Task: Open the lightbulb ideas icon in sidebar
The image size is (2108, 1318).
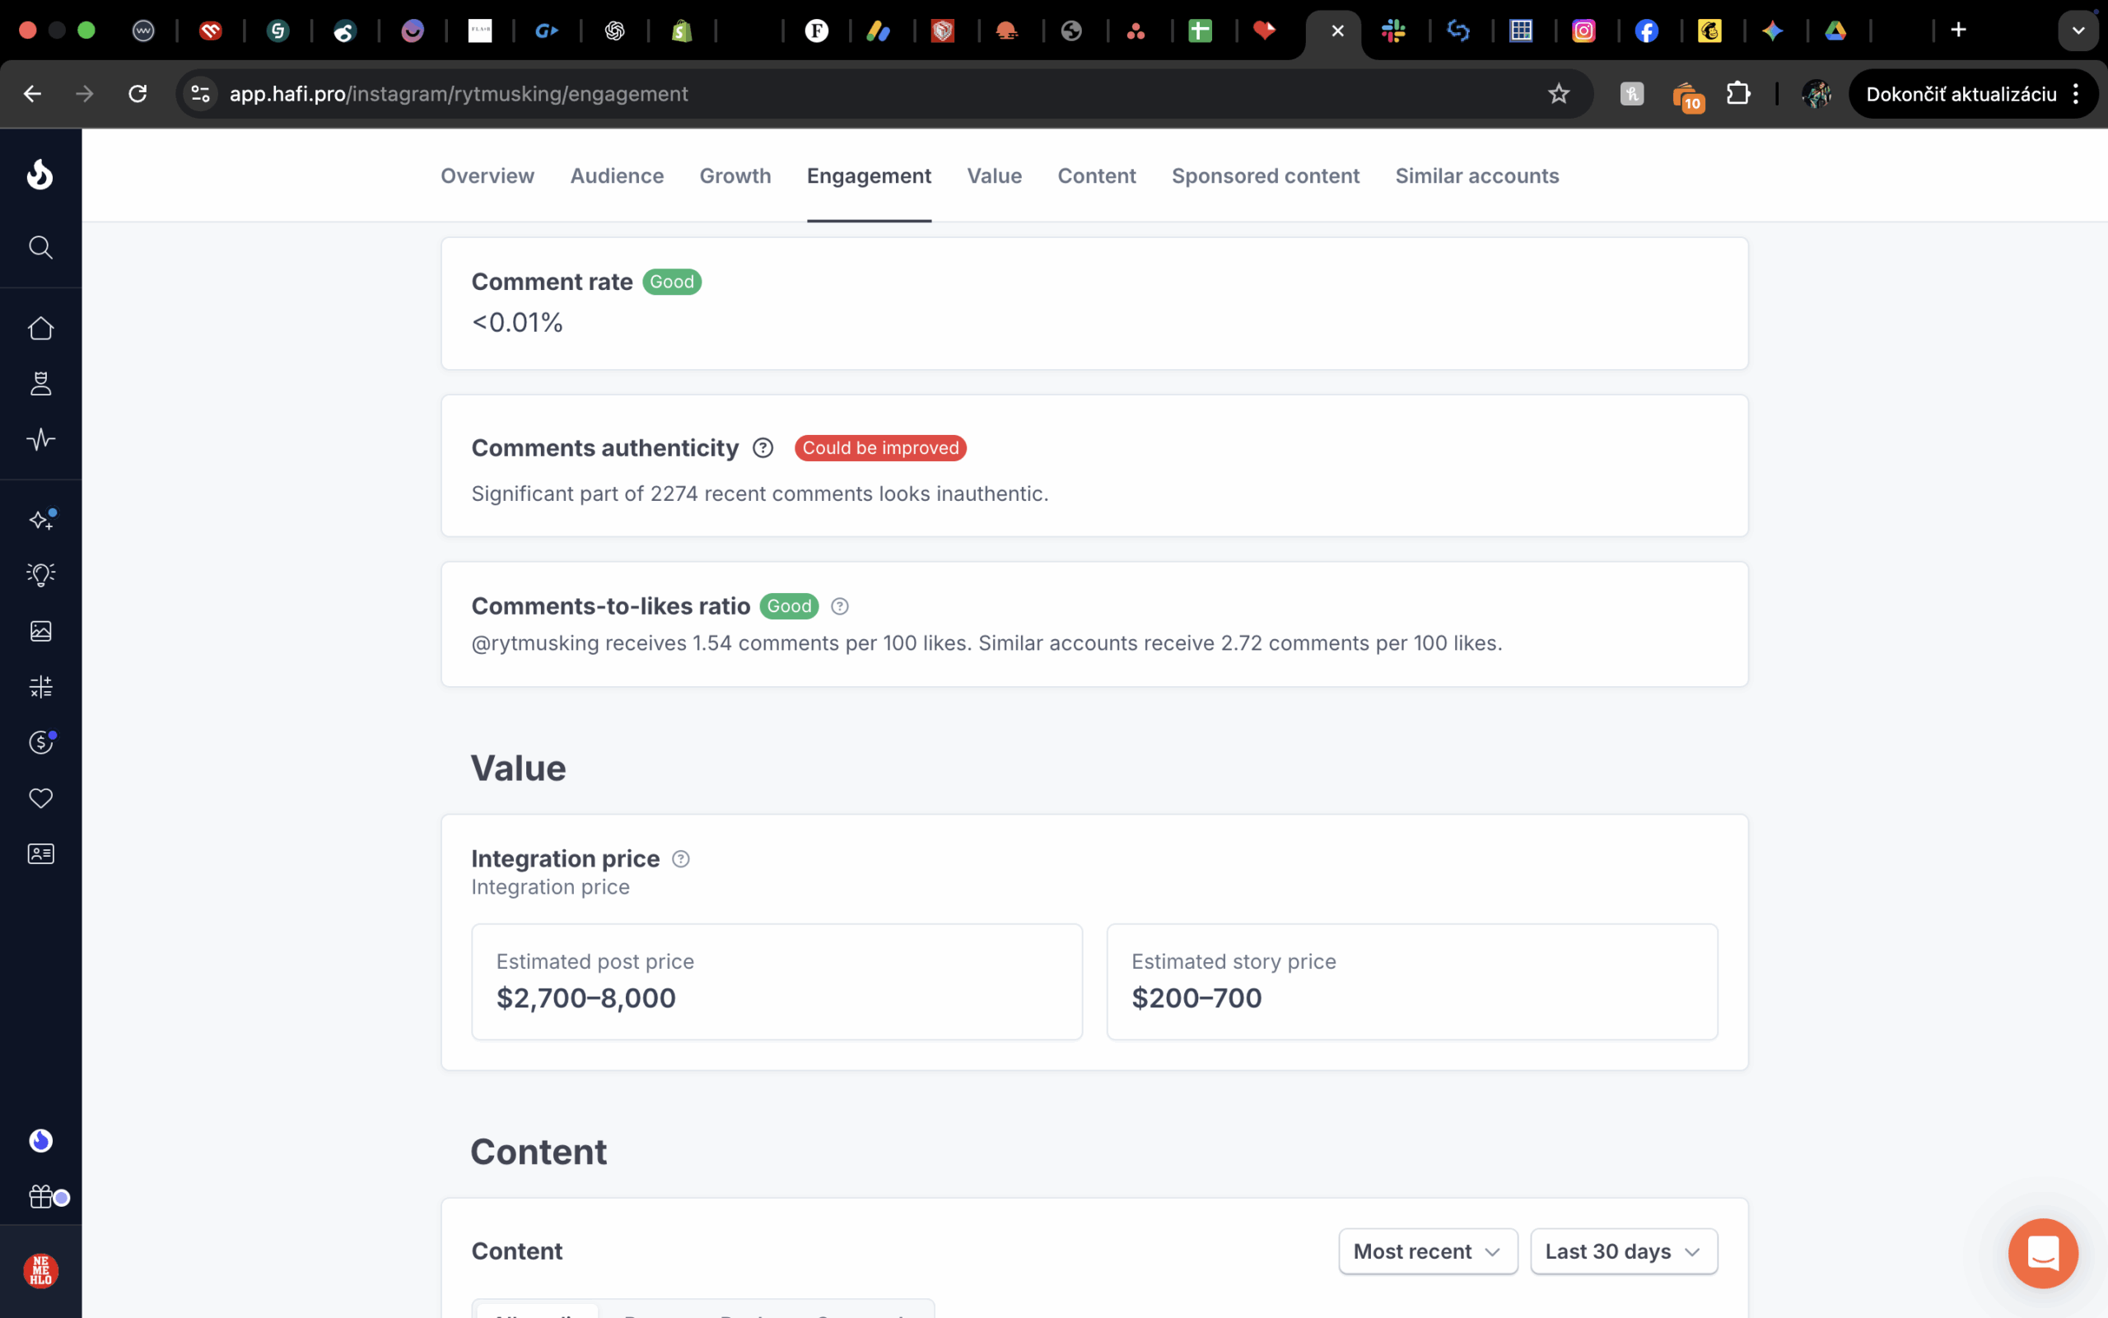Action: (x=40, y=574)
